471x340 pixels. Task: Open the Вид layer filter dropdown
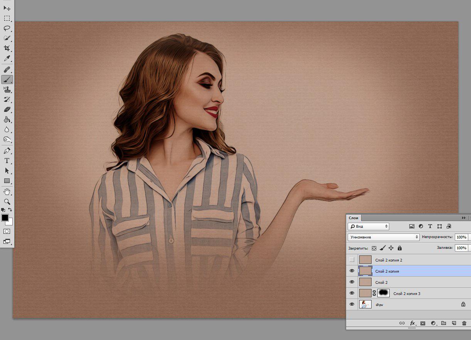(368, 227)
